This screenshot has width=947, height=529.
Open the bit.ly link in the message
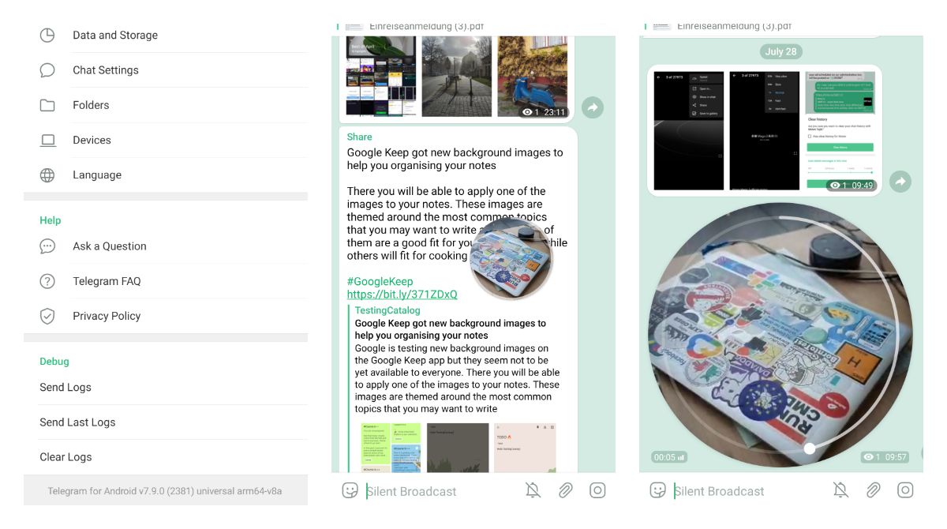coord(402,295)
